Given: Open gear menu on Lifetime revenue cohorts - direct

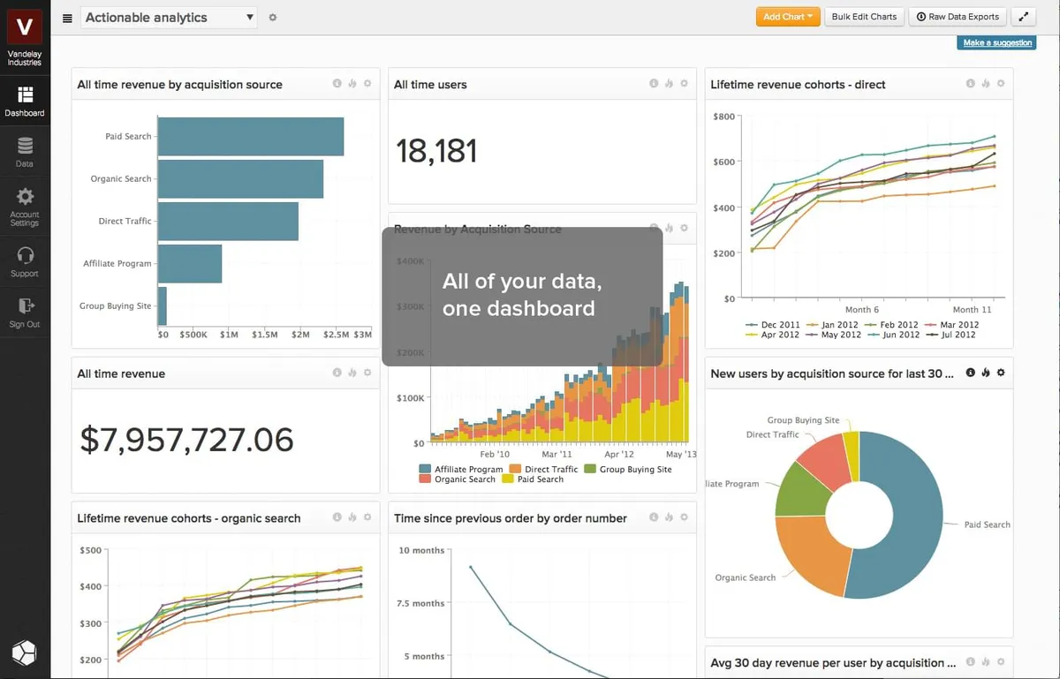Looking at the screenshot, I should [x=1001, y=84].
